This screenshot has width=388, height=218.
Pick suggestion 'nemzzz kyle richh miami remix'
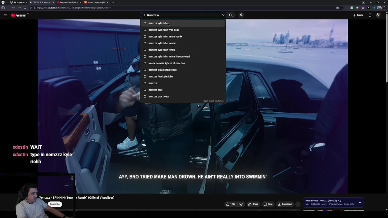tap(183, 37)
